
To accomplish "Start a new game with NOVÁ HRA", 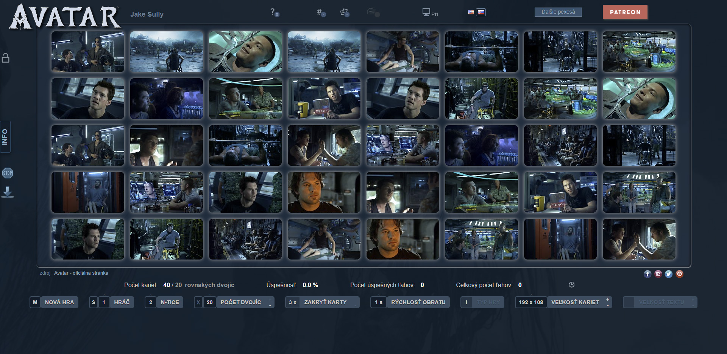I will tap(59, 302).
